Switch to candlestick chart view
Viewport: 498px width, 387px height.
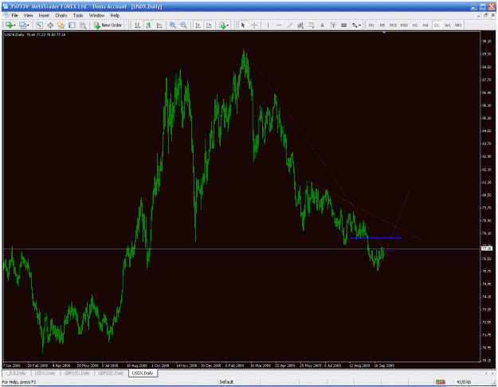click(x=148, y=25)
